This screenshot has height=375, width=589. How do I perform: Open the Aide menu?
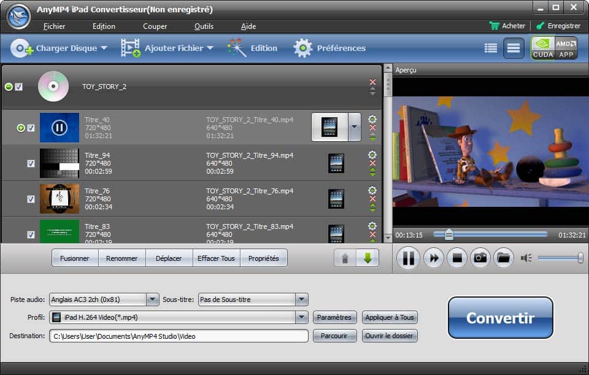[248, 26]
